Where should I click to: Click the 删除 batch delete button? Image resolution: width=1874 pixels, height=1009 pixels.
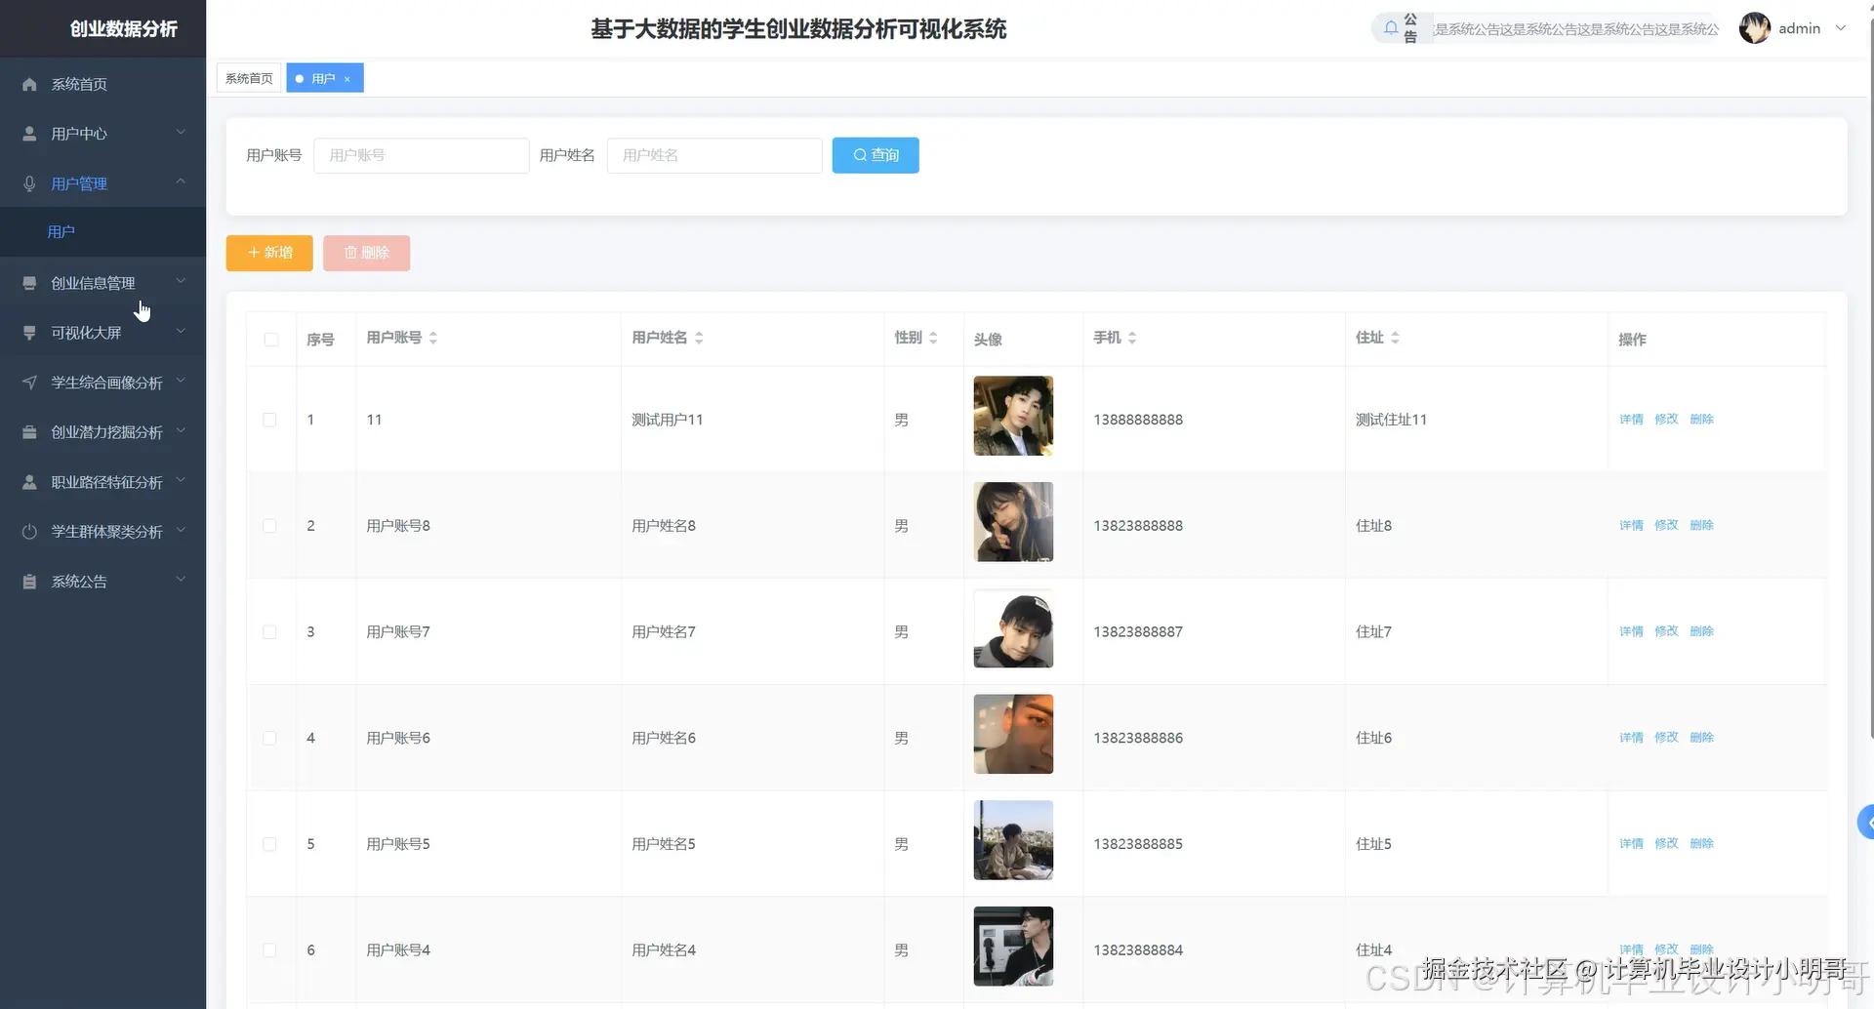click(x=367, y=253)
